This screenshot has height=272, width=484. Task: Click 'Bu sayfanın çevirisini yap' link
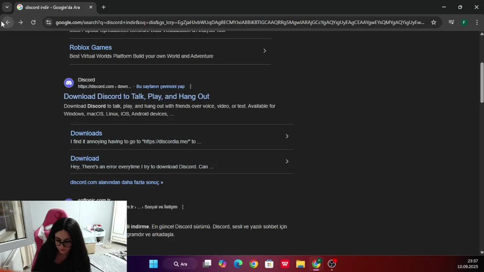160,87
